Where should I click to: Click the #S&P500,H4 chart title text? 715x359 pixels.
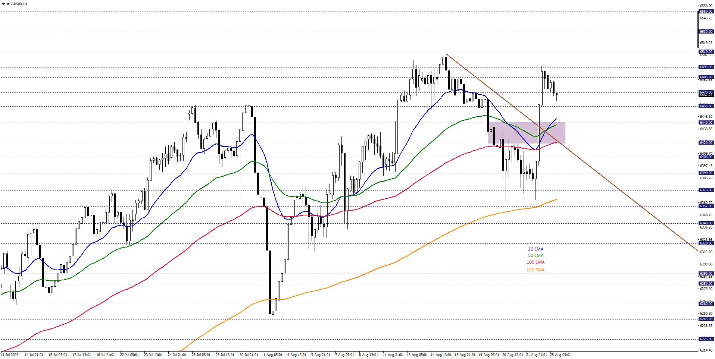point(17,4)
